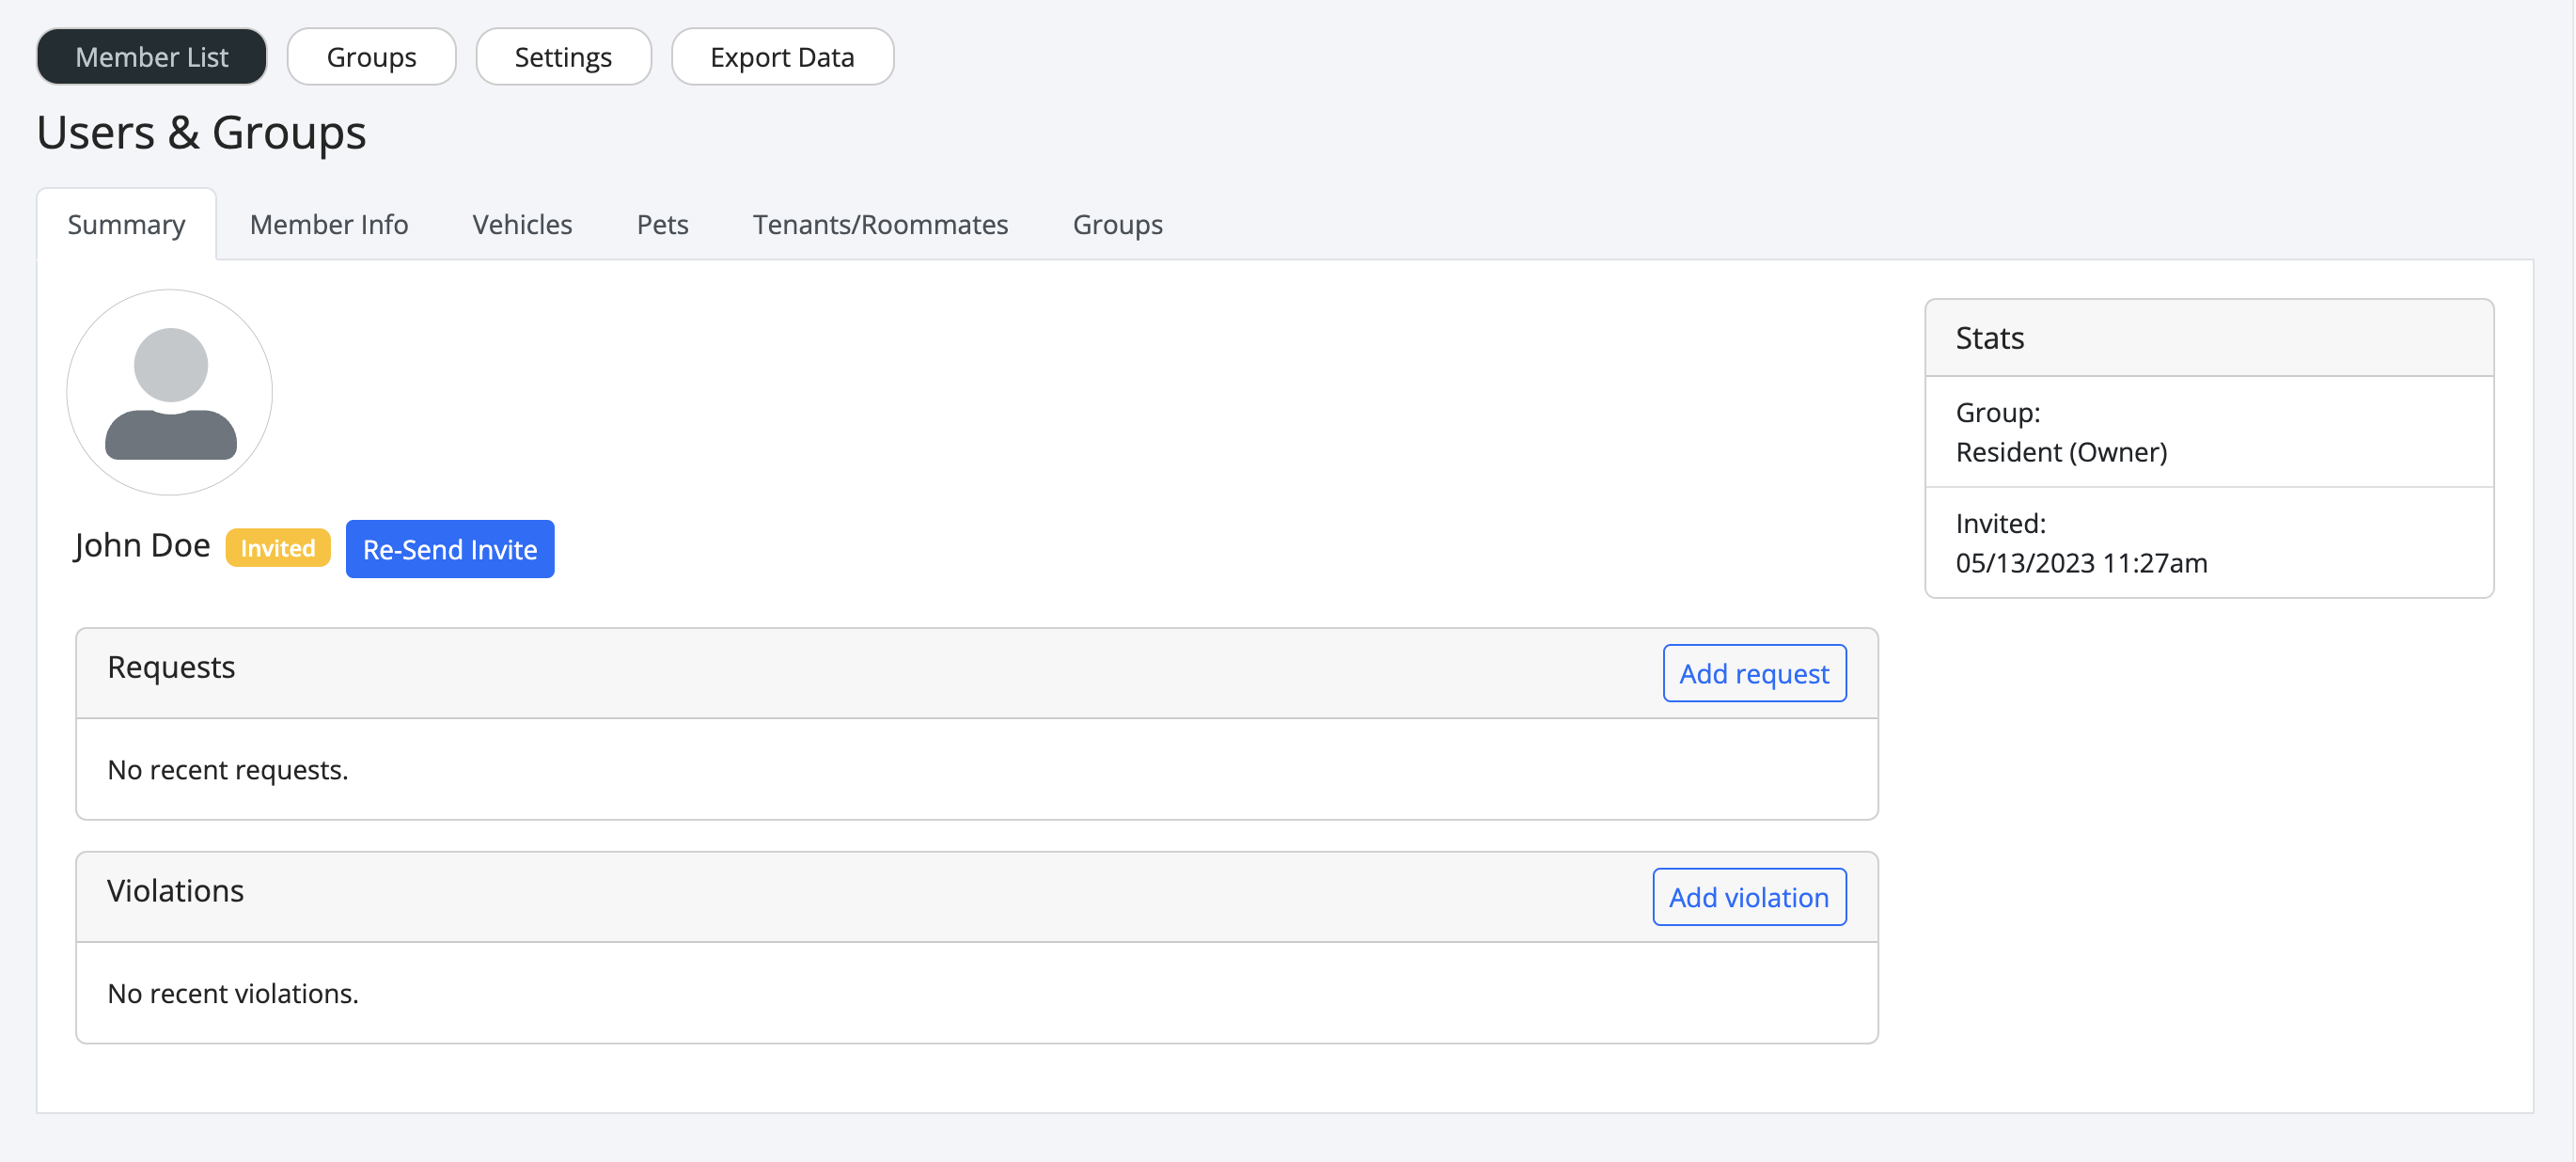Screen dimensions: 2576x1162
Task: Click the No recent violations. text
Action: click(233, 994)
